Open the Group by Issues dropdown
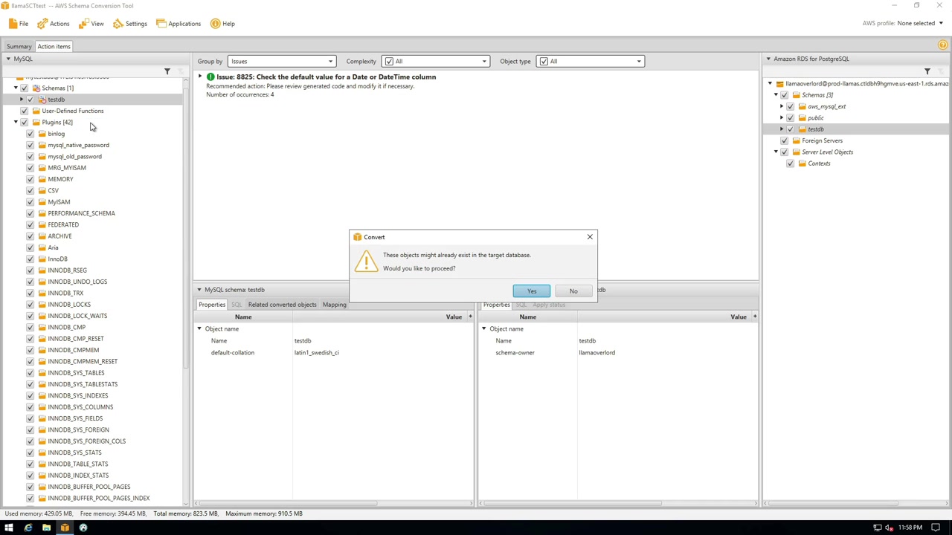 [x=282, y=61]
